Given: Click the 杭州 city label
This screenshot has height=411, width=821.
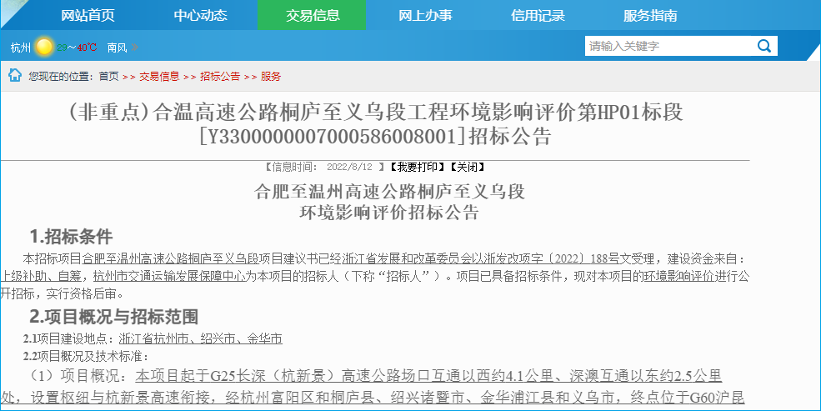Looking at the screenshot, I should coord(21,48).
